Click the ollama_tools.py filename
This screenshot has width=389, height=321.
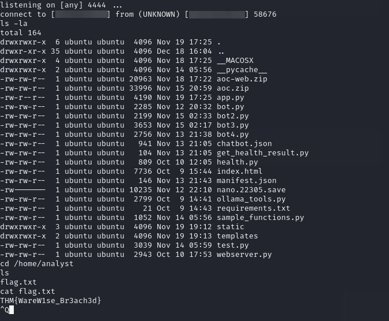coord(251,199)
